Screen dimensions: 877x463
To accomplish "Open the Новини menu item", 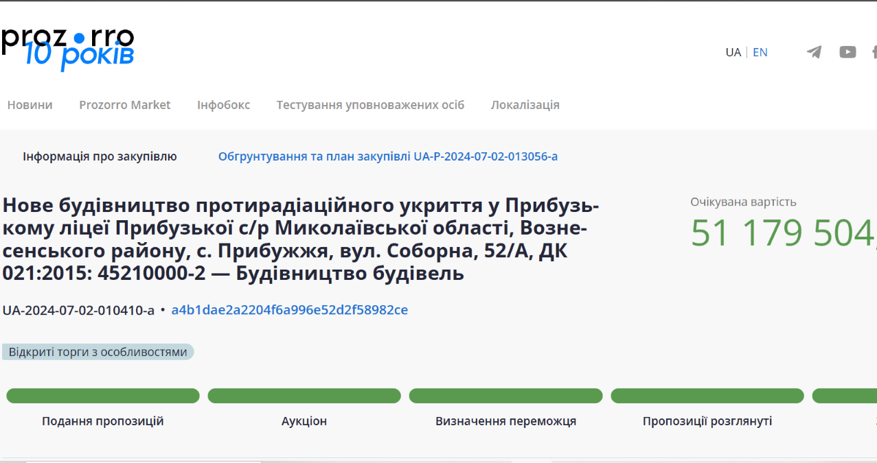I will 30,105.
